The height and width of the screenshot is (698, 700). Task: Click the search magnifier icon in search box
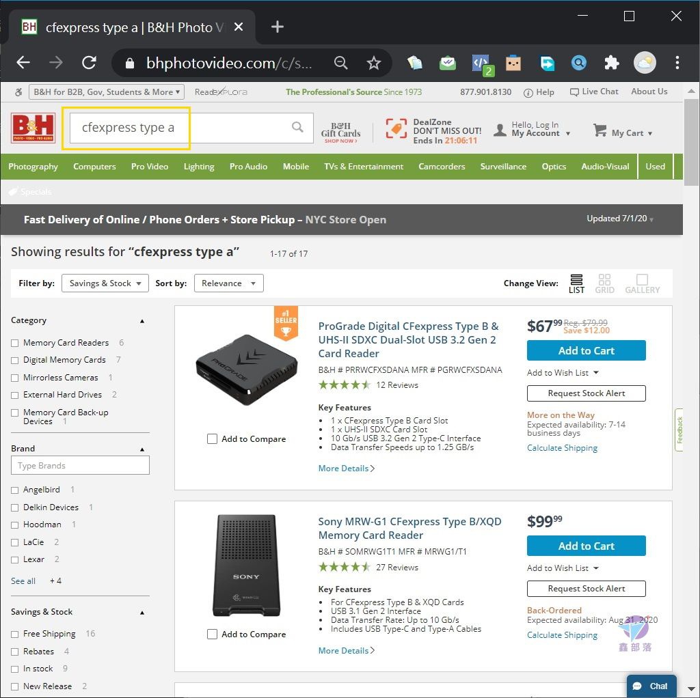[x=297, y=127]
